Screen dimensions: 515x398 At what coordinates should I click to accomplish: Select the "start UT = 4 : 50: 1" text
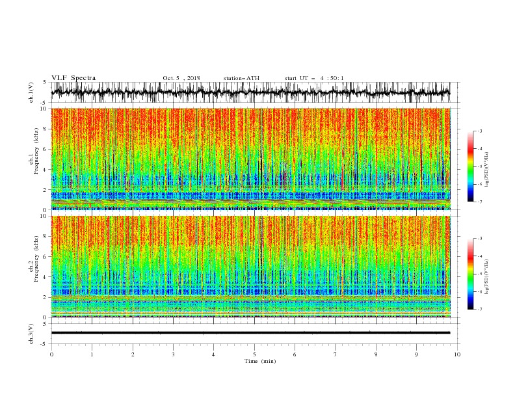pos(314,78)
